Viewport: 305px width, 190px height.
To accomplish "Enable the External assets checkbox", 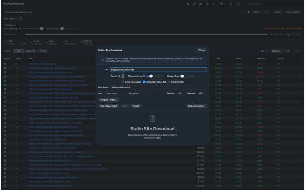I will tap(123, 82).
